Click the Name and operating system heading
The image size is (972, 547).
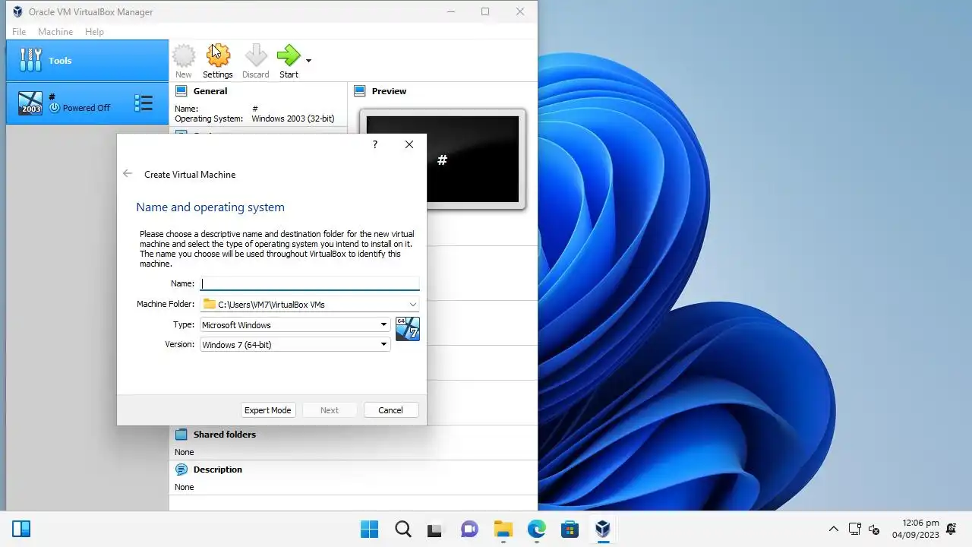[210, 207]
